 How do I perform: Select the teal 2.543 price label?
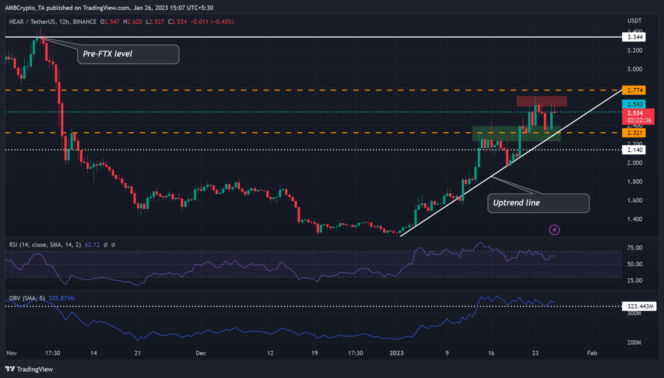point(633,104)
